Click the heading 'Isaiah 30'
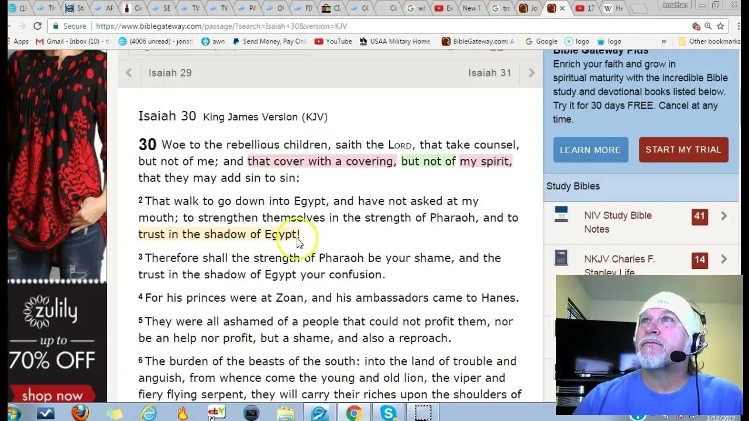The width and height of the screenshot is (749, 421). click(167, 116)
